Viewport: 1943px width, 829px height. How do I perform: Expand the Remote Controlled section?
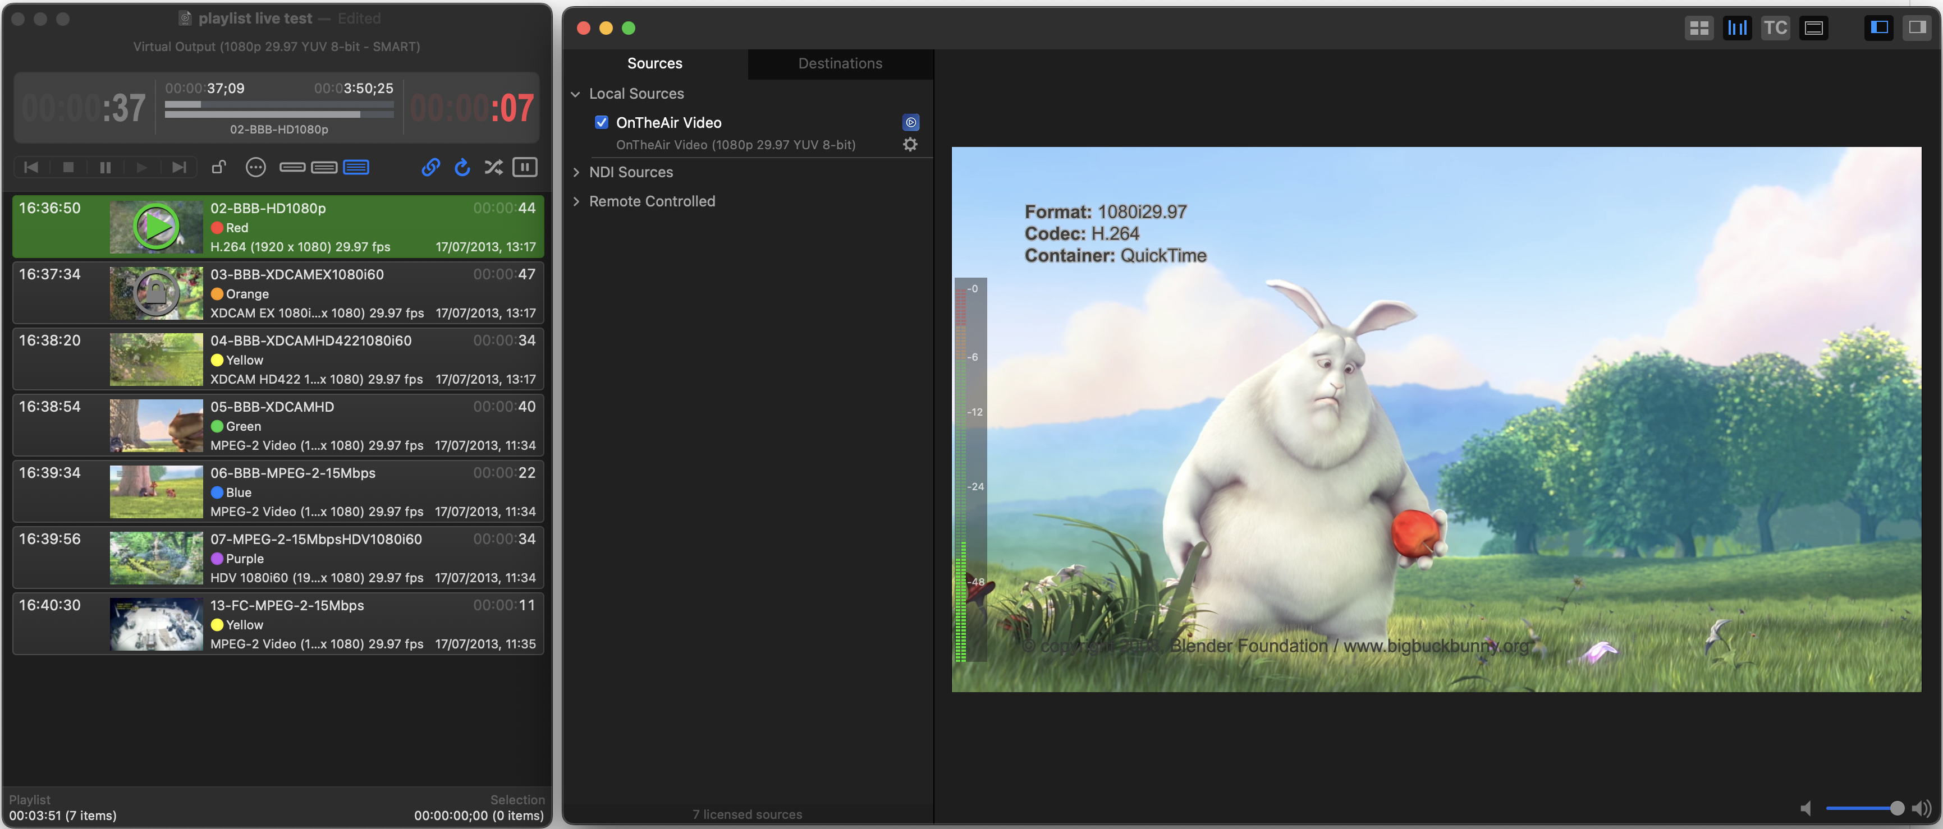(575, 201)
